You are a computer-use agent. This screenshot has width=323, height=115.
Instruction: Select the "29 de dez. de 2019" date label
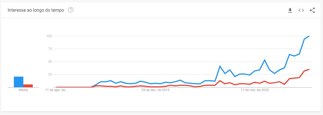pyautogui.click(x=155, y=90)
